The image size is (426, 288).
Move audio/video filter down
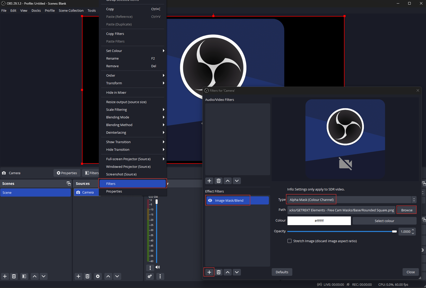[x=237, y=181]
